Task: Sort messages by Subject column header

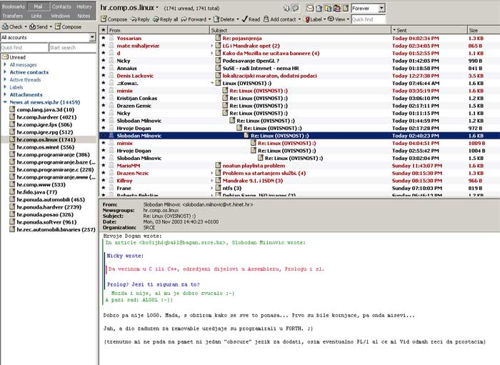Action: click(300, 31)
